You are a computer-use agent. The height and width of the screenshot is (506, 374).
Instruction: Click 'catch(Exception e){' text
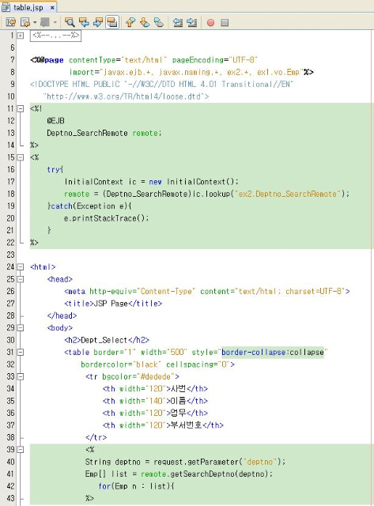(91, 206)
